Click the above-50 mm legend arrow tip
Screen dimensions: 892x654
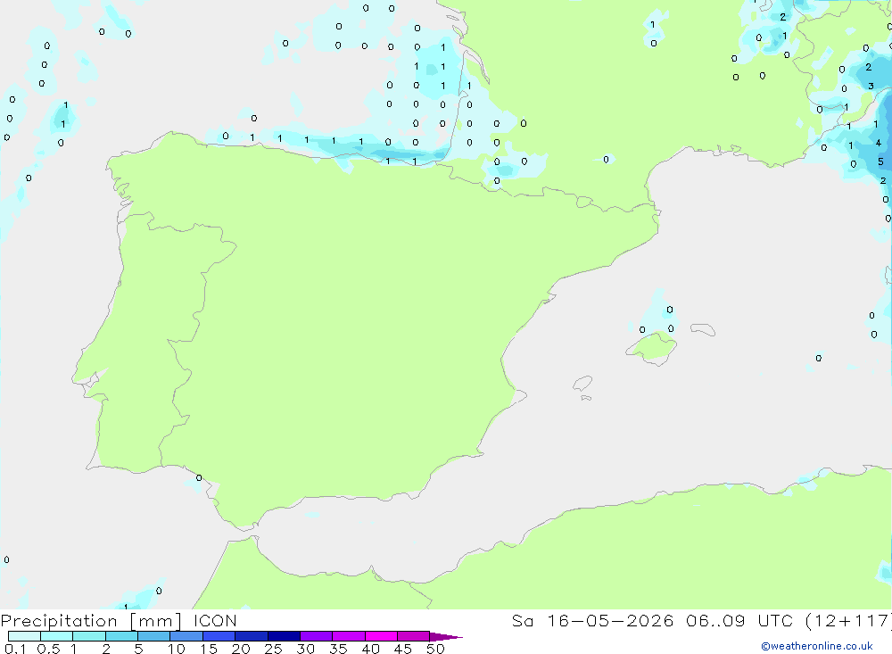point(446,636)
